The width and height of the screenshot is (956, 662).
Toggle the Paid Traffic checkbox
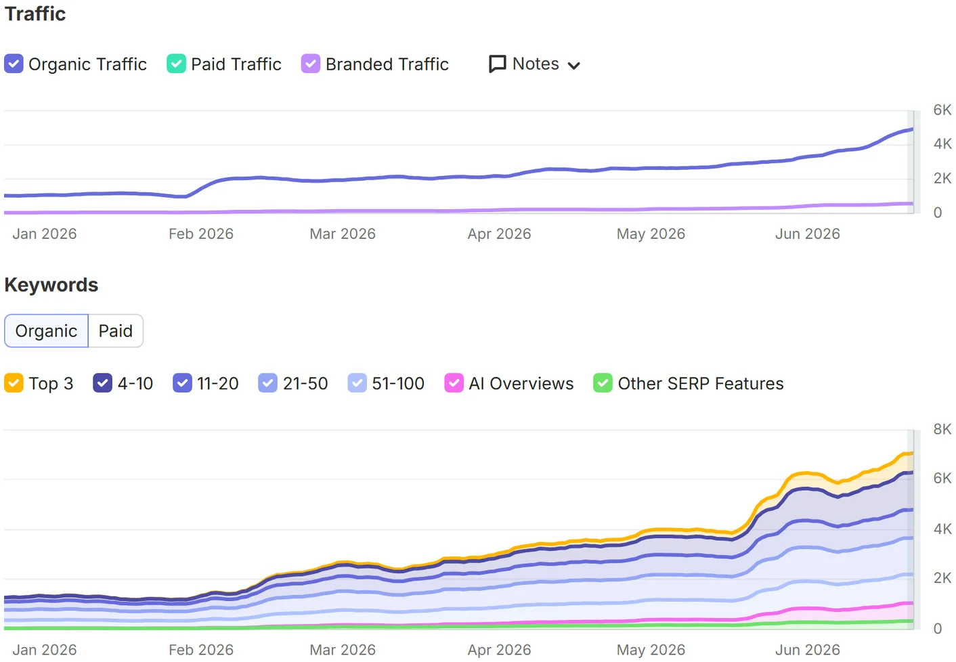[176, 64]
